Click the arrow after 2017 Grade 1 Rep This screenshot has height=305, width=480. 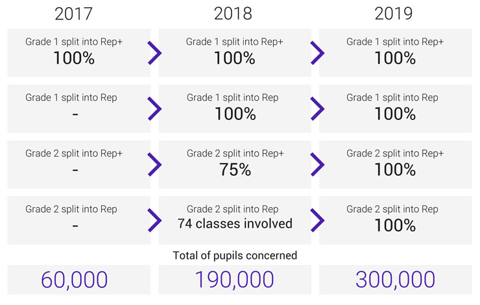[x=154, y=109]
